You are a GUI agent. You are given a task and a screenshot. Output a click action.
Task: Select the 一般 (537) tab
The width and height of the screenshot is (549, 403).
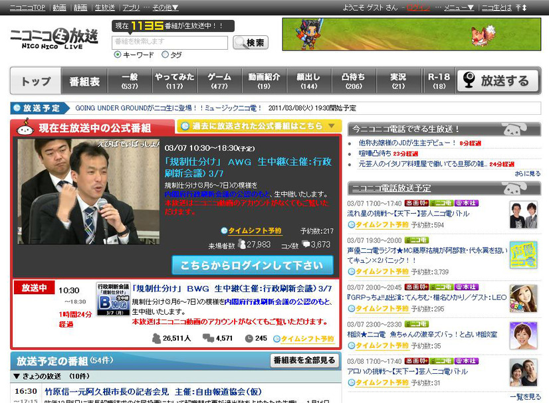coord(130,81)
